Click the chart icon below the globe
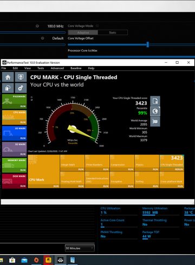Screen dimensions: 195x265 coord(155,122)
